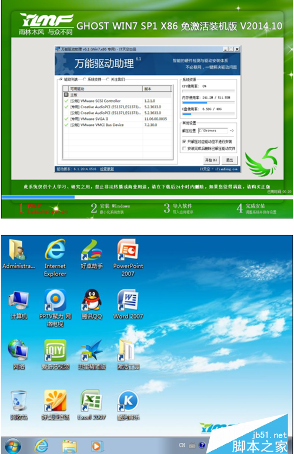Click the 开始 start button
The width and height of the screenshot is (294, 454).
(x=211, y=160)
